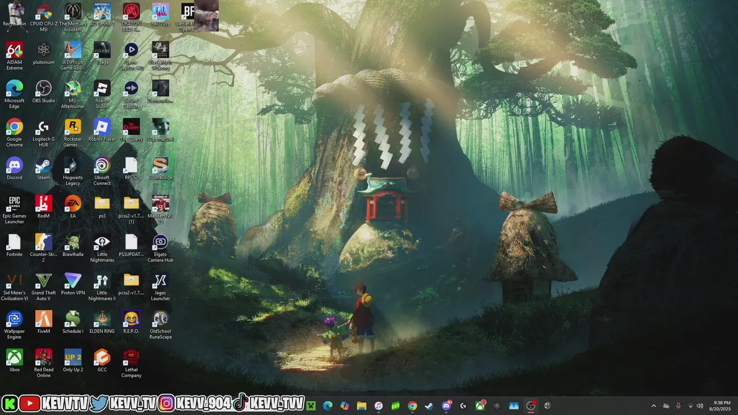Select Little Nightmares II desktop icon
This screenshot has height=415, width=738.
[x=102, y=287]
